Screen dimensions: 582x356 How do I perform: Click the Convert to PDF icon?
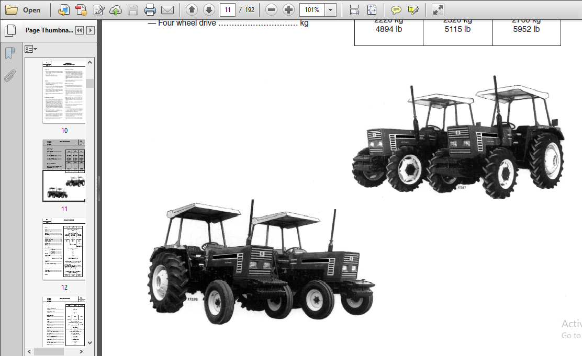(81, 10)
